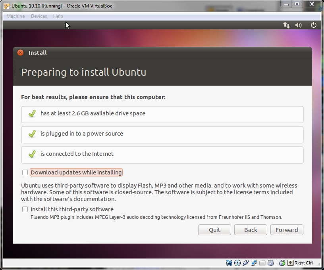Enable Download updates while installing
This screenshot has width=324, height=270.
[25, 172]
